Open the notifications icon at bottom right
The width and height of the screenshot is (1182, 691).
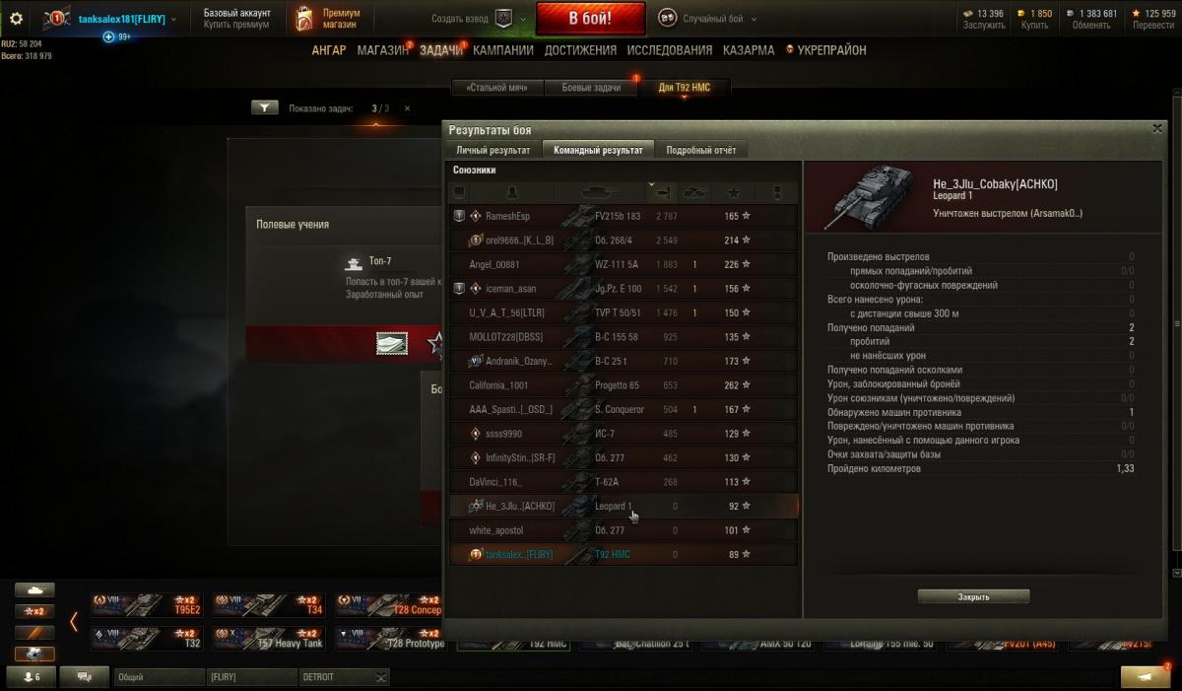pos(1146,677)
